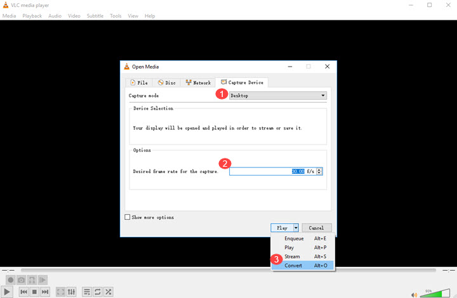Viewport: 457px width, 298px height.
Task: Click the playback seek bar
Action: (x=228, y=270)
